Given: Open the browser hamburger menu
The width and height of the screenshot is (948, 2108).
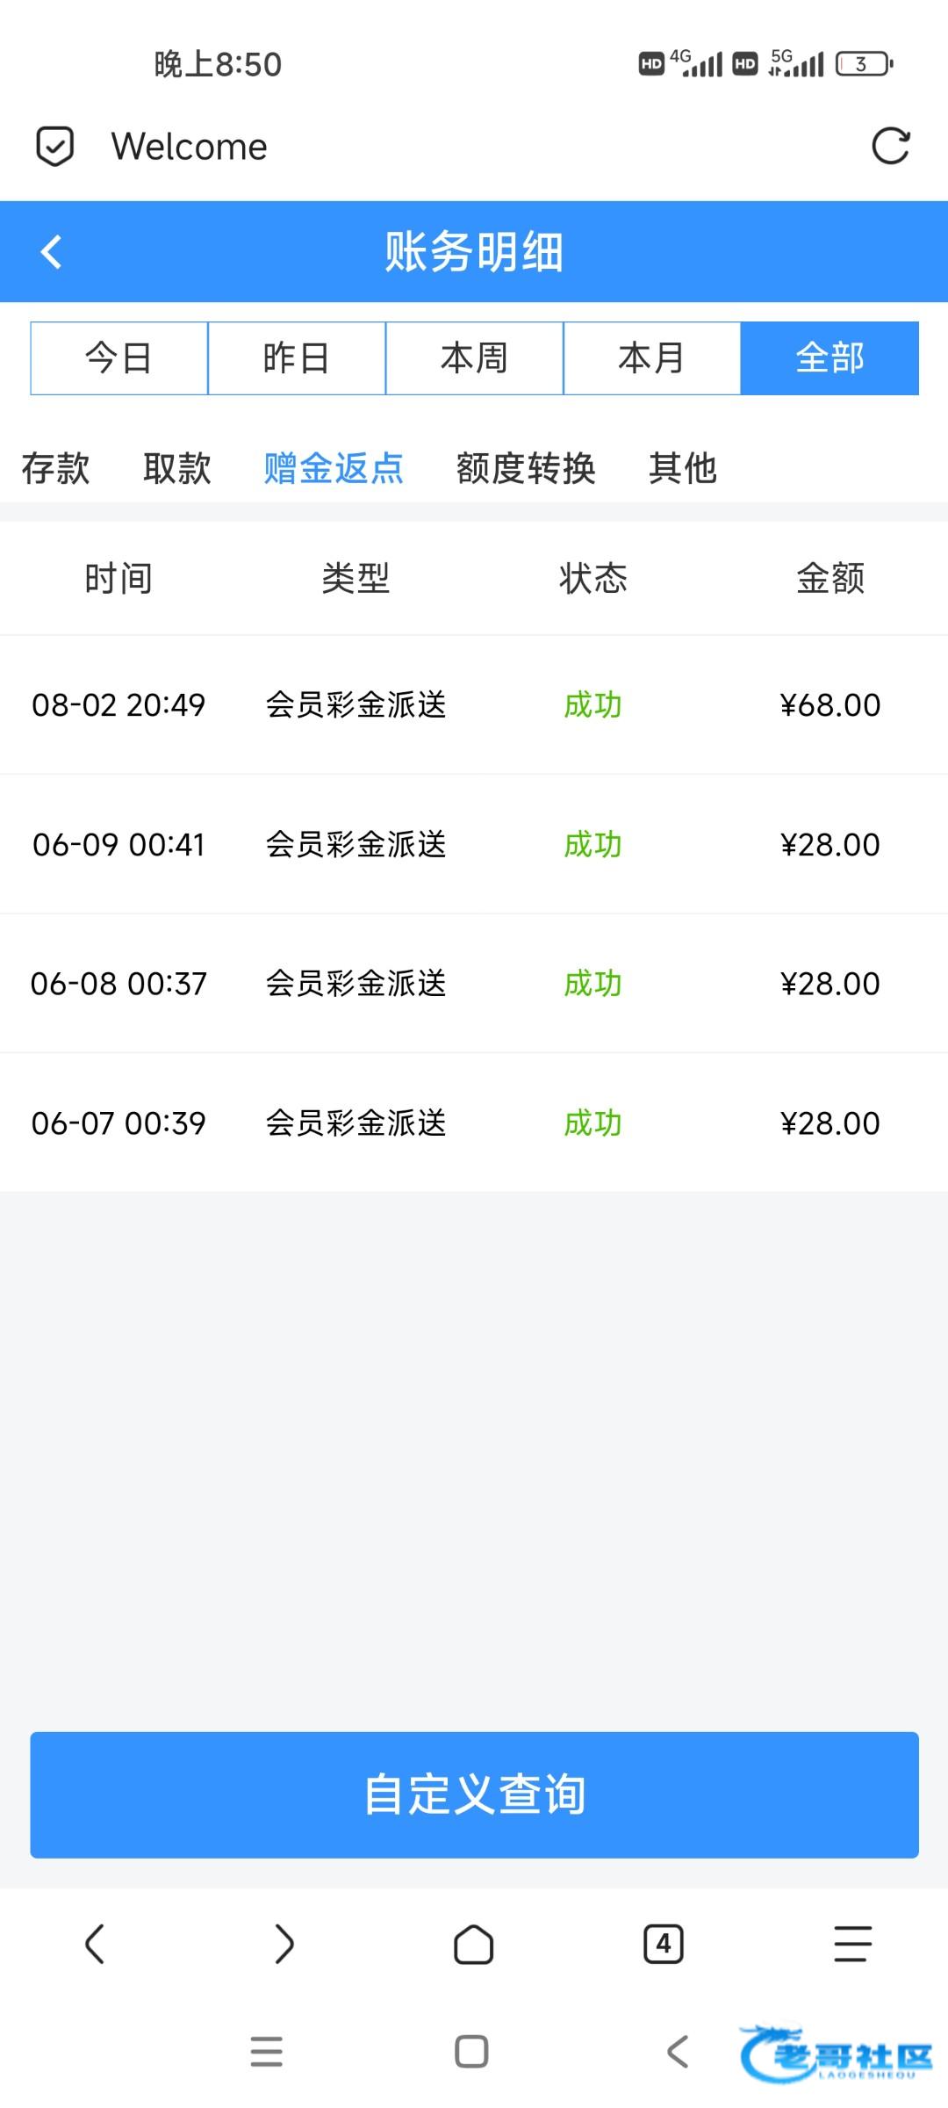Looking at the screenshot, I should [852, 1944].
